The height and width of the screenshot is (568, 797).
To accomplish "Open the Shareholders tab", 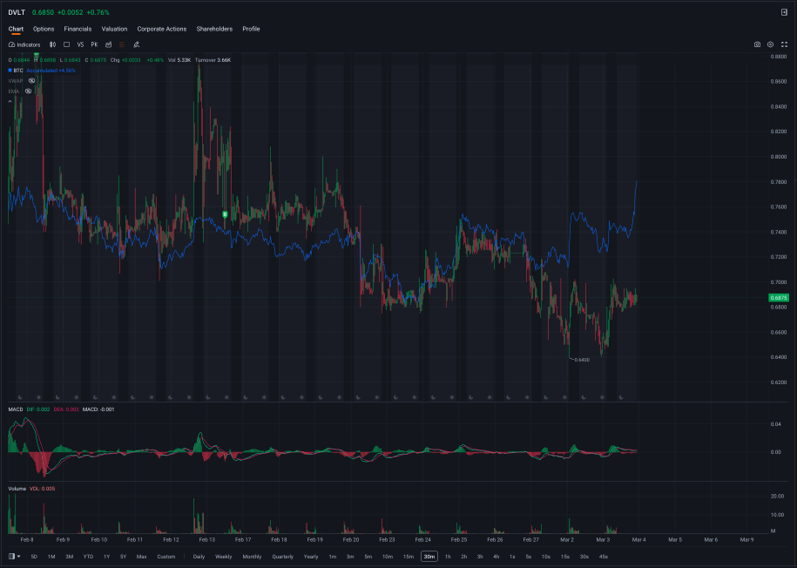I will tap(214, 29).
